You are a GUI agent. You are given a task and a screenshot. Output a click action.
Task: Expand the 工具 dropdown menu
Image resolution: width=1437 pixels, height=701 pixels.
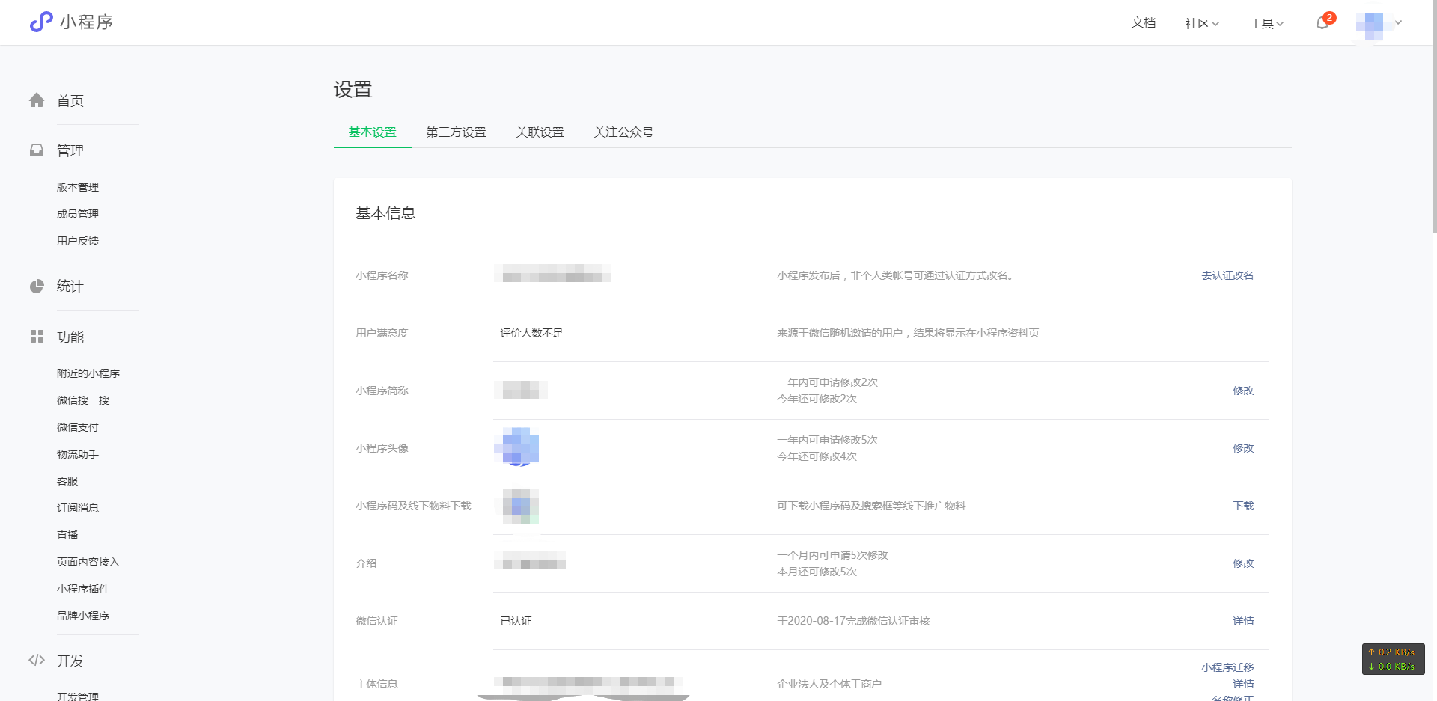[x=1266, y=23]
